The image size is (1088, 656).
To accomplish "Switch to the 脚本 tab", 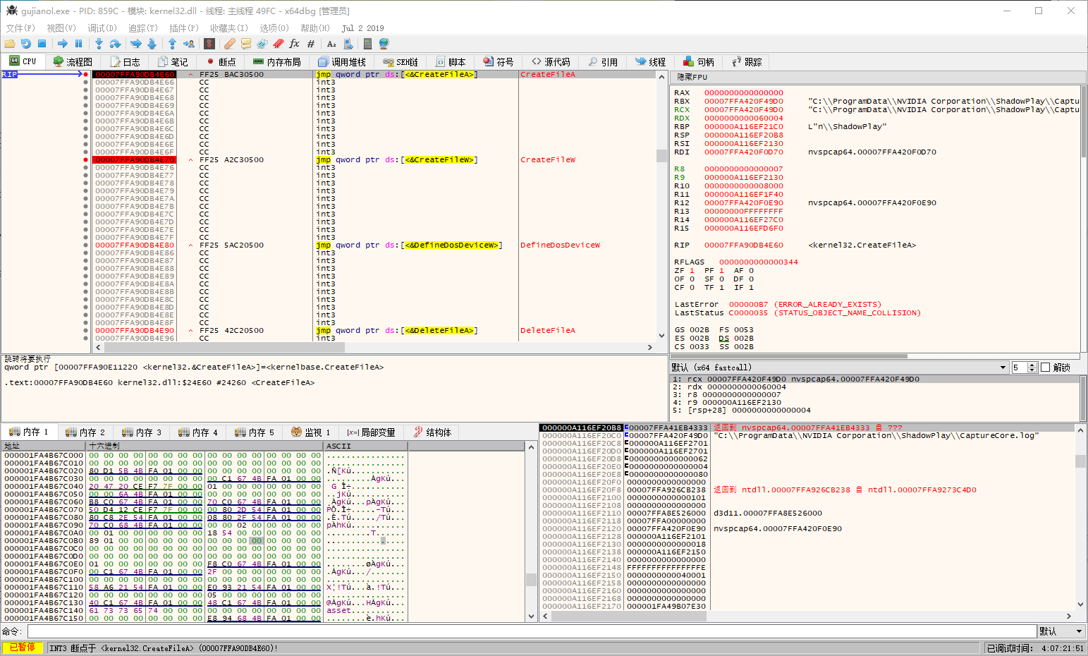I will click(451, 62).
